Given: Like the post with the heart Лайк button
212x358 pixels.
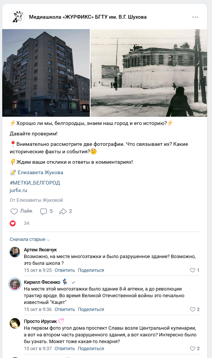Looking at the screenshot, I should (22, 211).
